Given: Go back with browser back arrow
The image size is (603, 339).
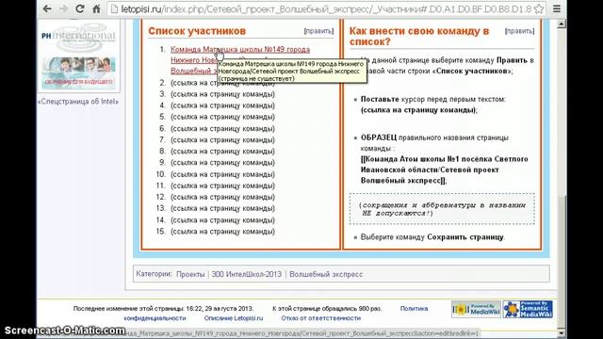Looking at the screenshot, I should tap(47, 8).
